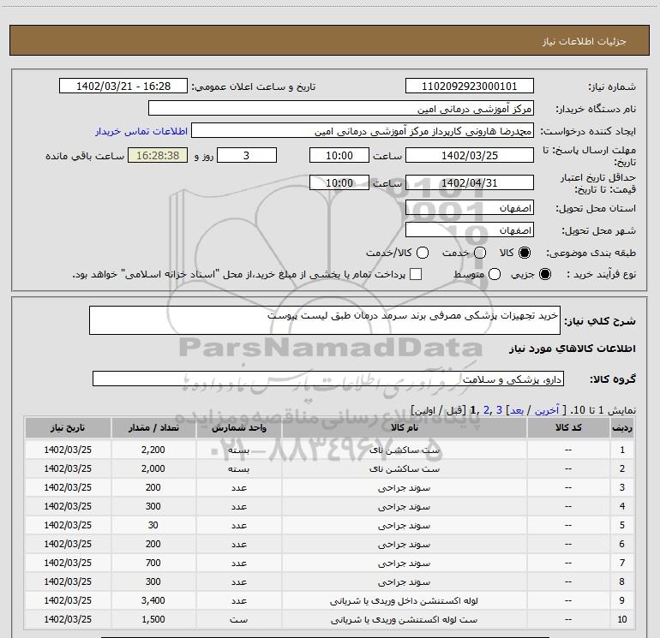The height and width of the screenshot is (638, 660).
Task: Click price validity time 10:00 field
Action: pyautogui.click(x=339, y=182)
